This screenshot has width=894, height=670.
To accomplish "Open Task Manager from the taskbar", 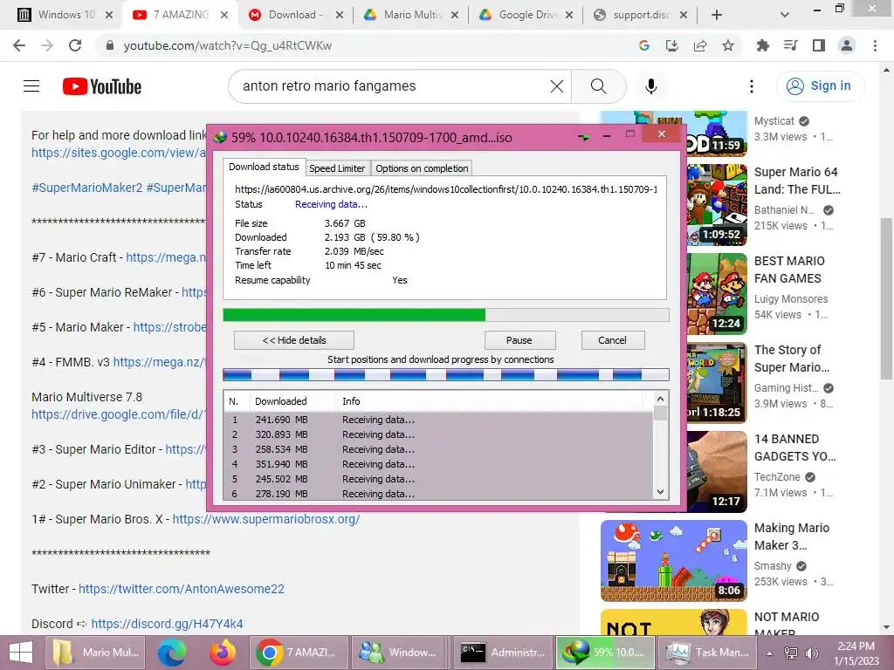I will coord(707,653).
